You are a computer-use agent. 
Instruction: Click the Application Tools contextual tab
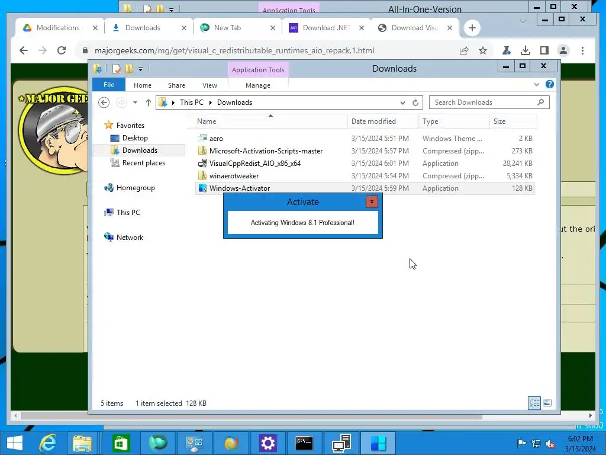point(258,70)
